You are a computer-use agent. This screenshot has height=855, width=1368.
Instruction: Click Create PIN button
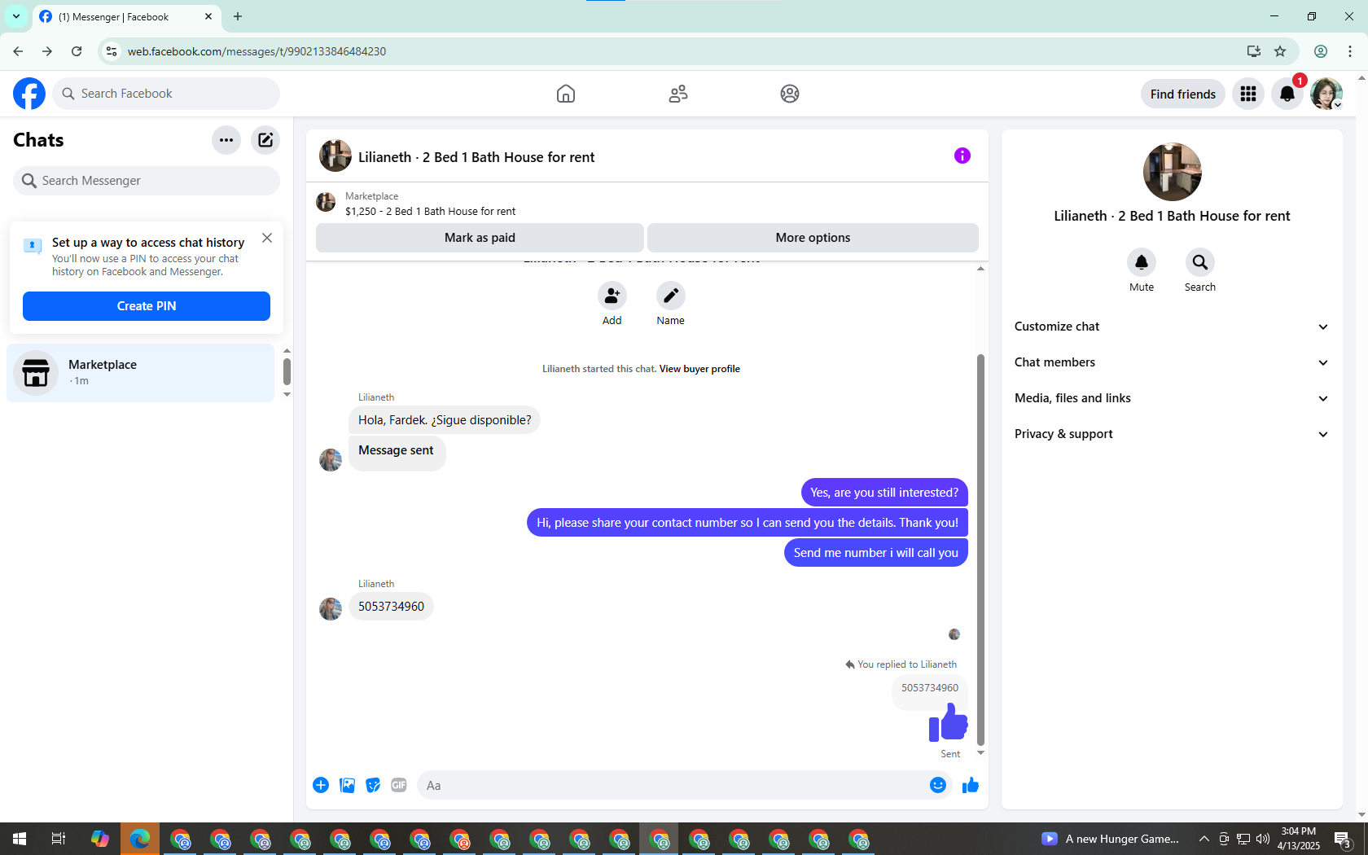[x=147, y=306]
